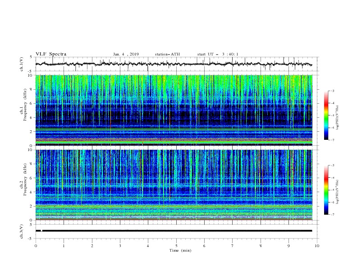Select the ch.1 colorbar "log(PSD)(V²/Hz)" label
The width and height of the screenshot is (357, 276).
pyautogui.click(x=338, y=118)
